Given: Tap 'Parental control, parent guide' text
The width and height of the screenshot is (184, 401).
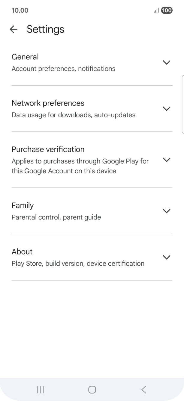Looking at the screenshot, I should [56, 217].
